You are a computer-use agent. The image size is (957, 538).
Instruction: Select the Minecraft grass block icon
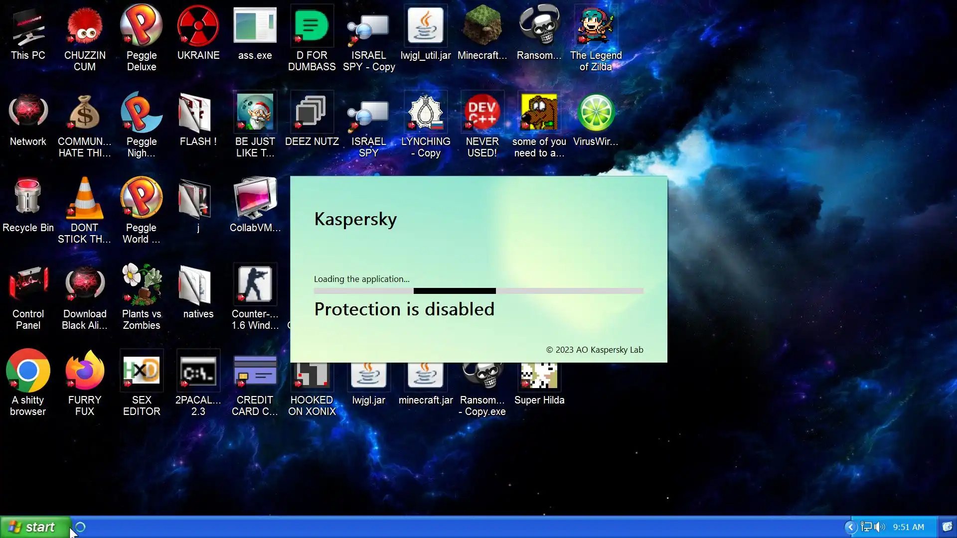[x=482, y=26]
